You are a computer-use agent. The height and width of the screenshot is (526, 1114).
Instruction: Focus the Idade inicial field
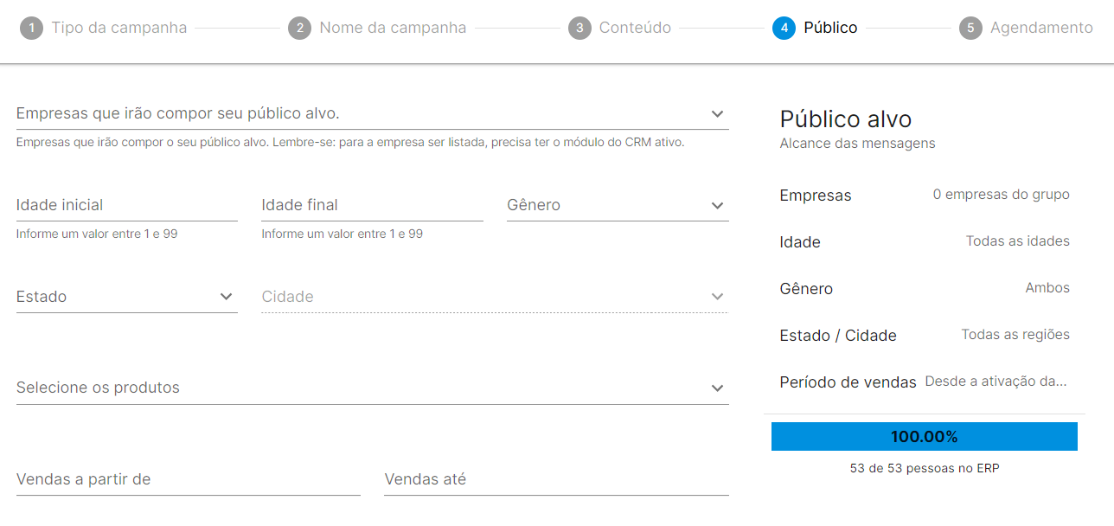[x=126, y=206]
